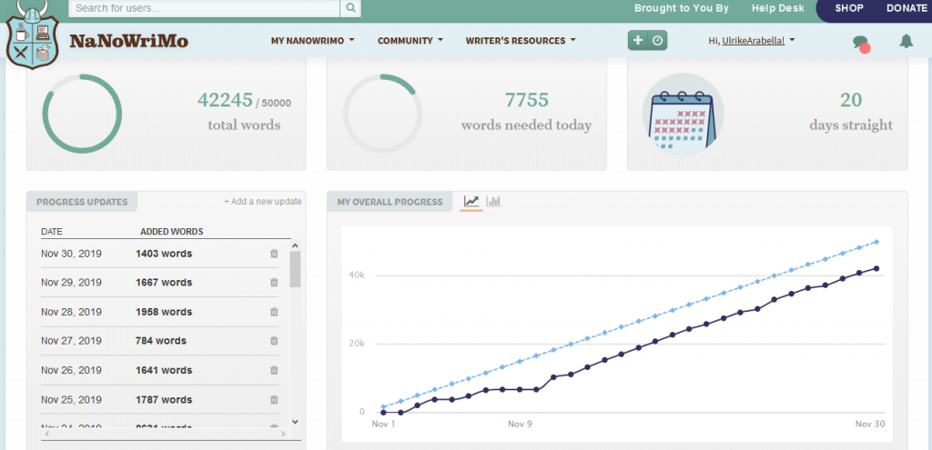Delete the Nov 26, 2019 update
Viewport: 932px width, 450px height.
pyautogui.click(x=274, y=370)
